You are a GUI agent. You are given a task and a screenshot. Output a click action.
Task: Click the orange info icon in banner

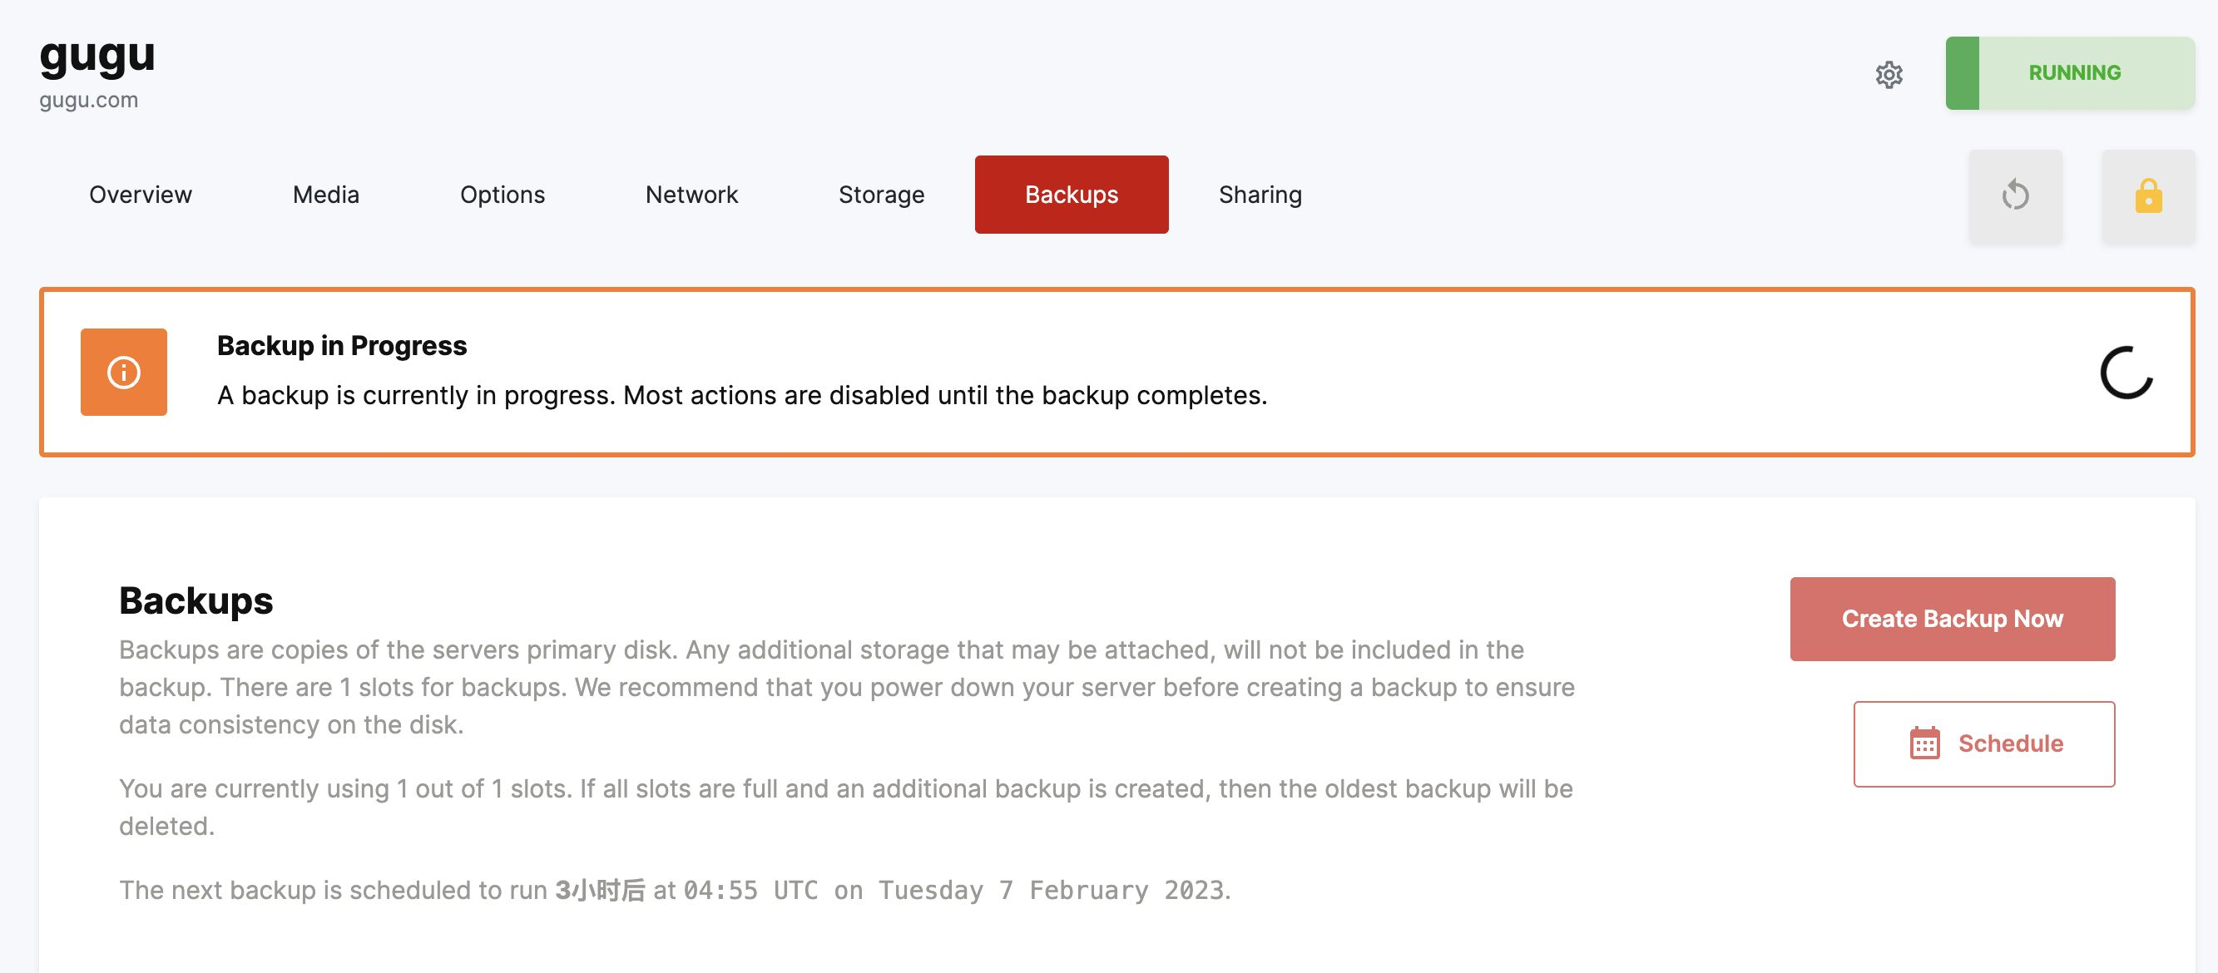[124, 373]
